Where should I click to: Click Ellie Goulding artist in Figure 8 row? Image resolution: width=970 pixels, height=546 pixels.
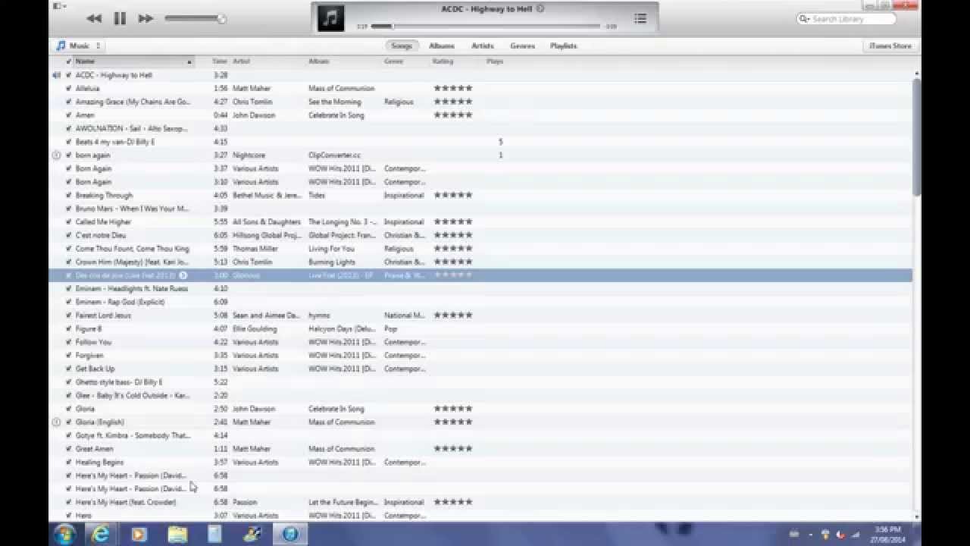coord(255,328)
